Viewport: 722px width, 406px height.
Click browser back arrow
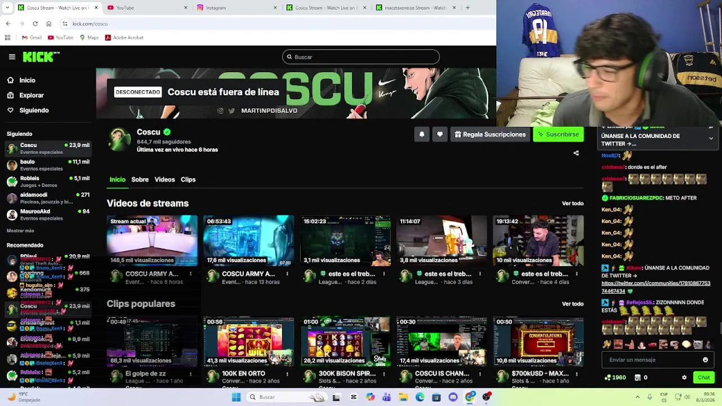point(8,24)
